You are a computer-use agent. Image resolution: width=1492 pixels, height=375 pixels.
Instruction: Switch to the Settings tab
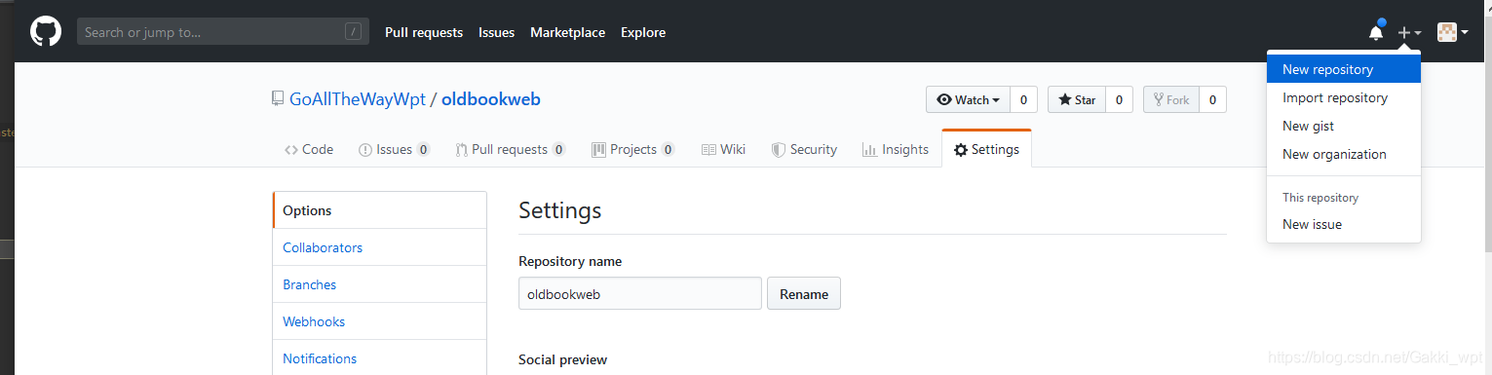tap(986, 149)
